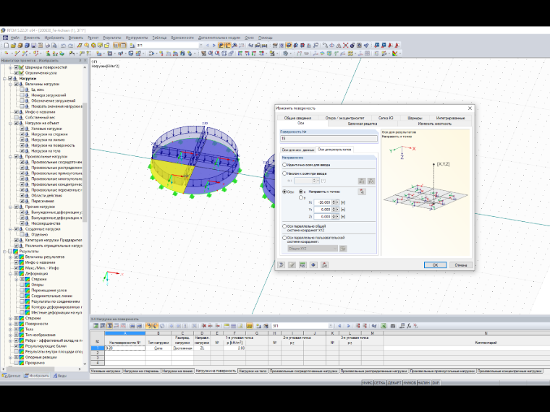Click pick-point icon beside Направить к точке
Image resolution: width=550 pixels, height=412 pixels.
pos(362,192)
